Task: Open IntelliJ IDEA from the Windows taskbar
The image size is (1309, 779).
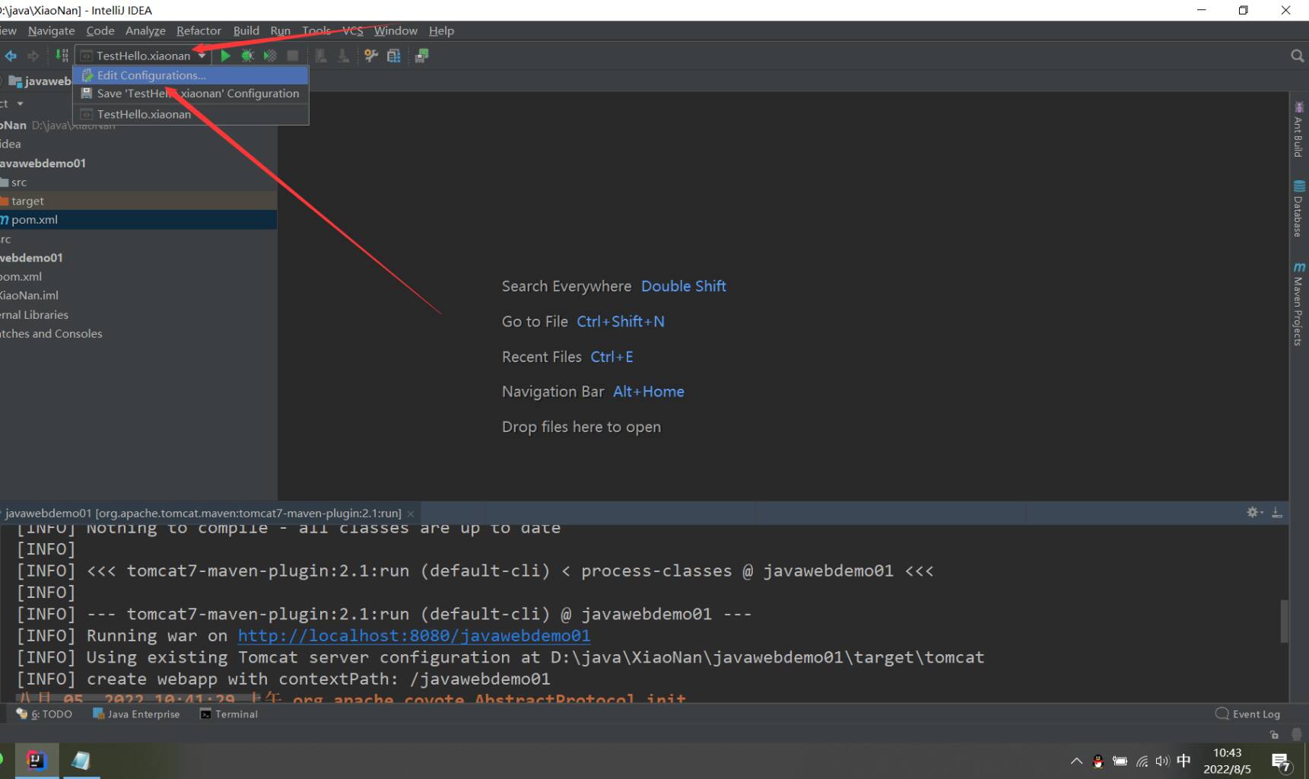Action: tap(36, 760)
